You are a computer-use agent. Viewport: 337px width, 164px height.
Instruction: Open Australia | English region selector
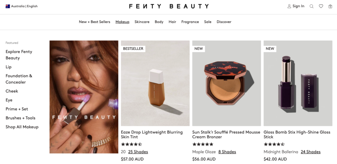(21, 6)
